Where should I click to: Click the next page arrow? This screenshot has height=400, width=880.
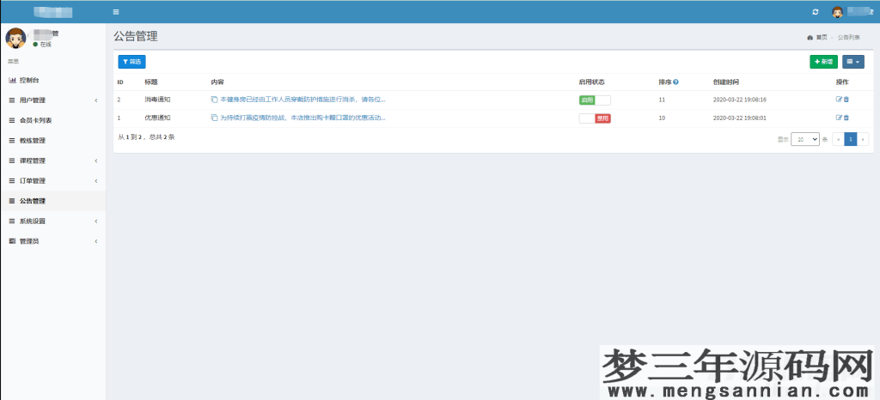(x=863, y=140)
